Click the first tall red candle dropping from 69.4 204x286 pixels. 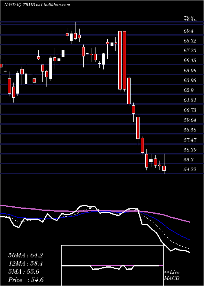point(120,60)
